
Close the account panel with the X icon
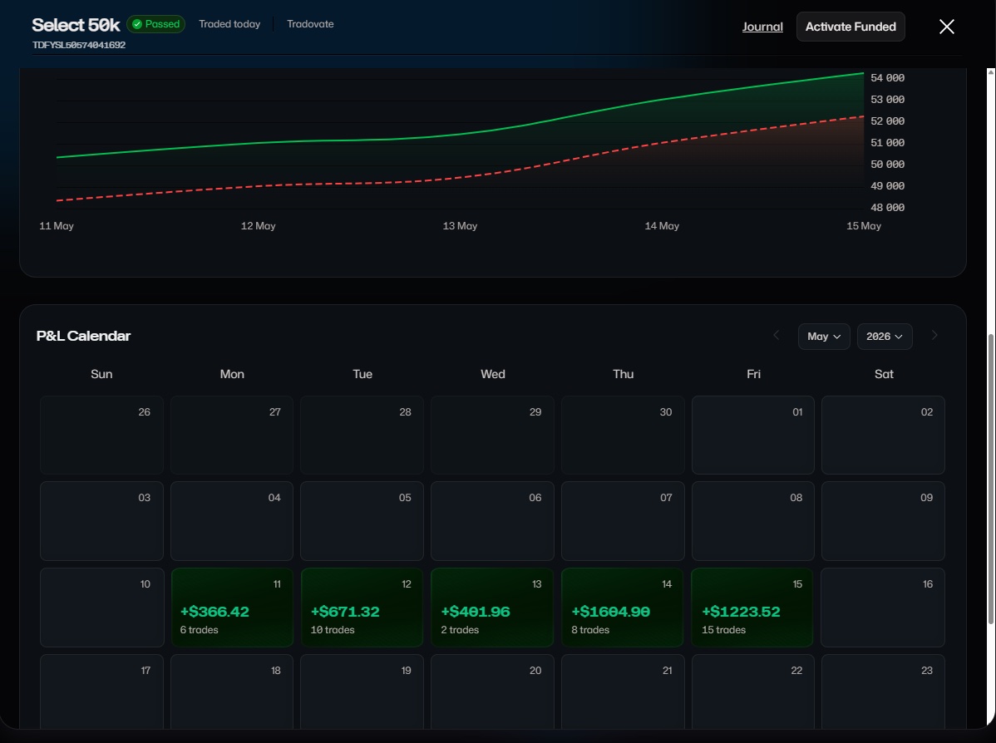click(x=946, y=27)
